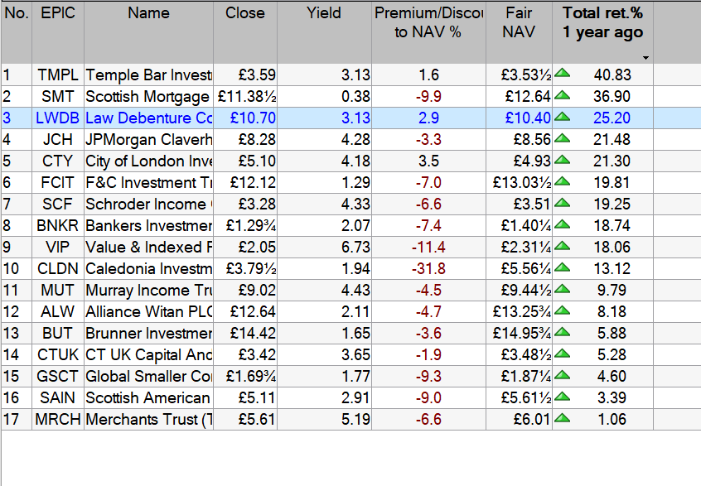Screen dimensions: 701x486
Task: Sort by Premium/Discount to NAV header
Action: 428,23
